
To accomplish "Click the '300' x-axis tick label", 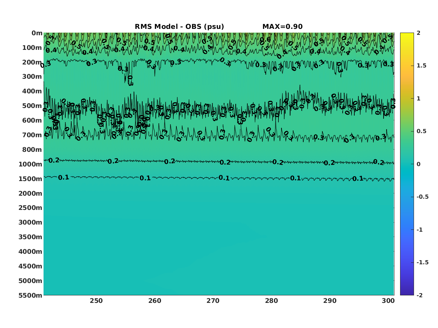I will [x=388, y=301].
